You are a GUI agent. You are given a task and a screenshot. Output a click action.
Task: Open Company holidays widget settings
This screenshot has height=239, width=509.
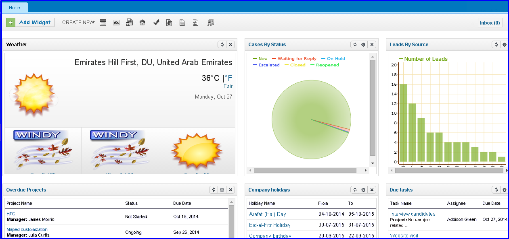363,190
